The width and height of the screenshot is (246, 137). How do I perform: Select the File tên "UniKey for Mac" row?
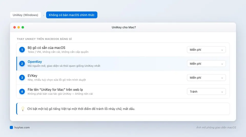123,92
